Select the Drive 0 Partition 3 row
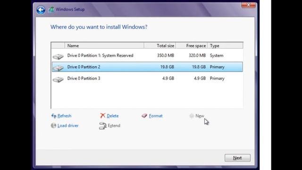The width and height of the screenshot is (302, 170). point(147,78)
